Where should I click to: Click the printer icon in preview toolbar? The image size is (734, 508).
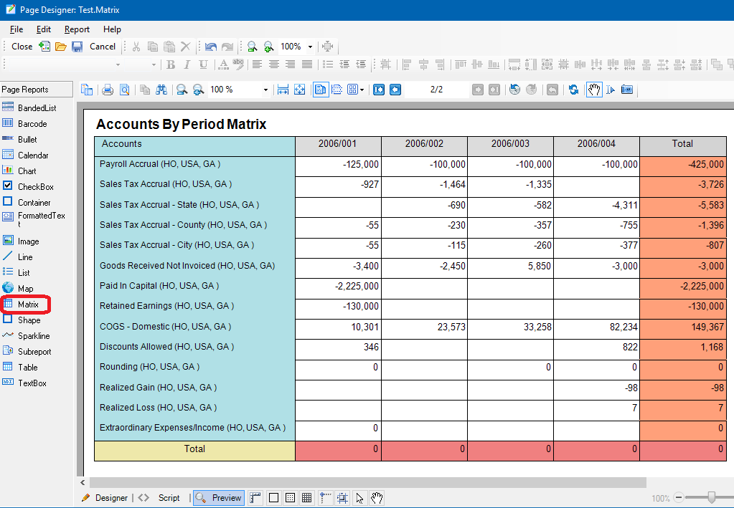coord(108,90)
